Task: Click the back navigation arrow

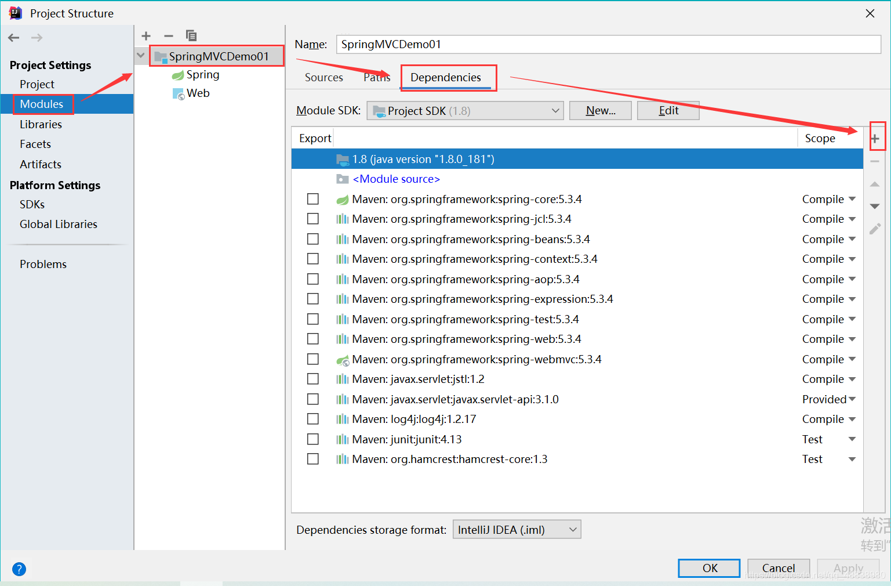Action: coord(14,38)
